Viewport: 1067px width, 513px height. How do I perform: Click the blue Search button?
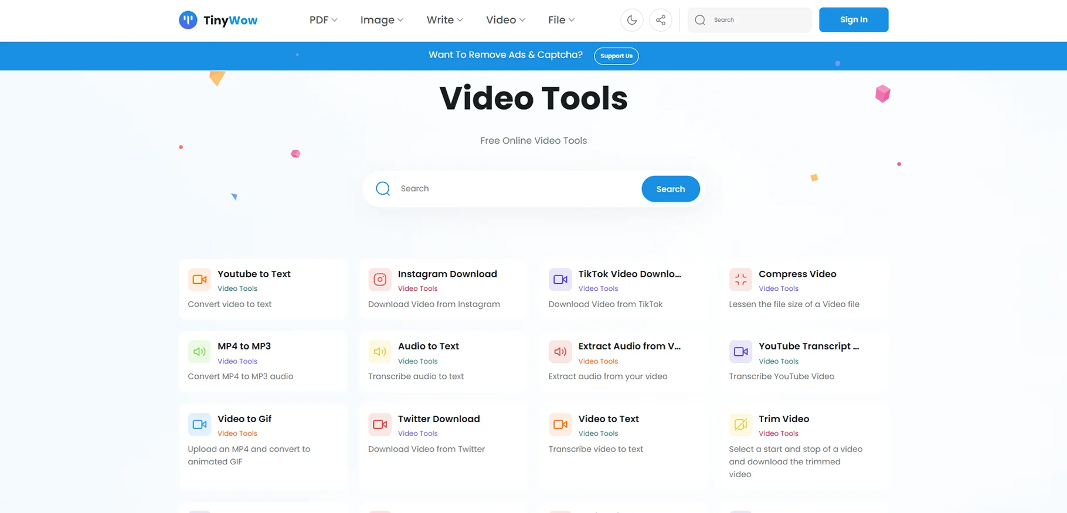click(x=671, y=189)
